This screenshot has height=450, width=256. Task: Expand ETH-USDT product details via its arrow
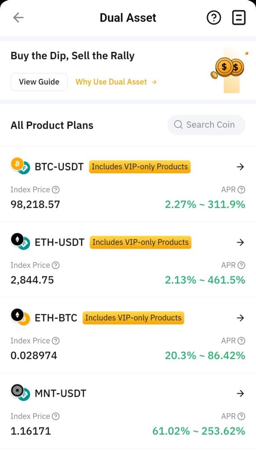point(240,242)
